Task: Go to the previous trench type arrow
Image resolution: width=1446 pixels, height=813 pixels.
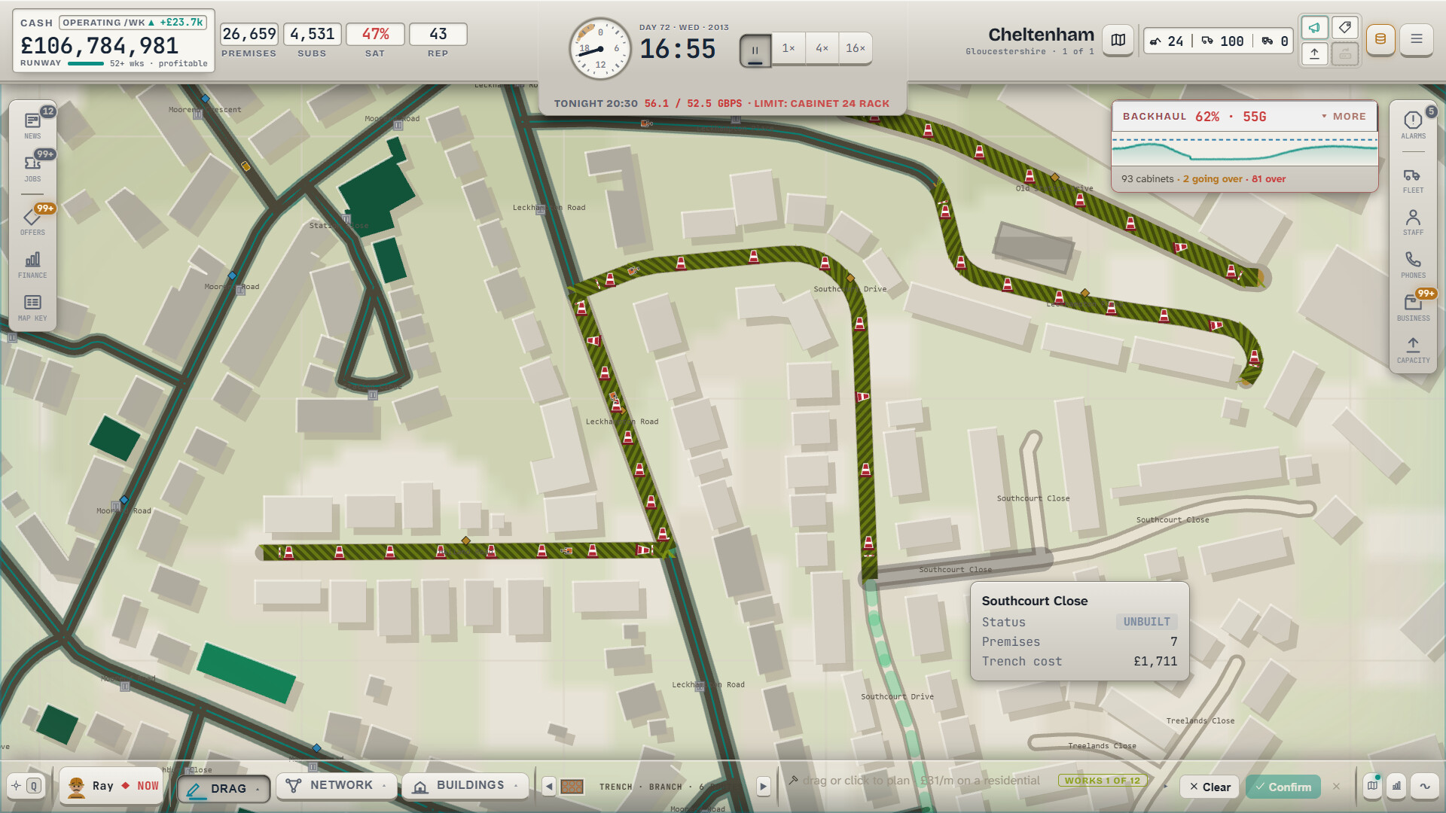Action: pos(549,787)
